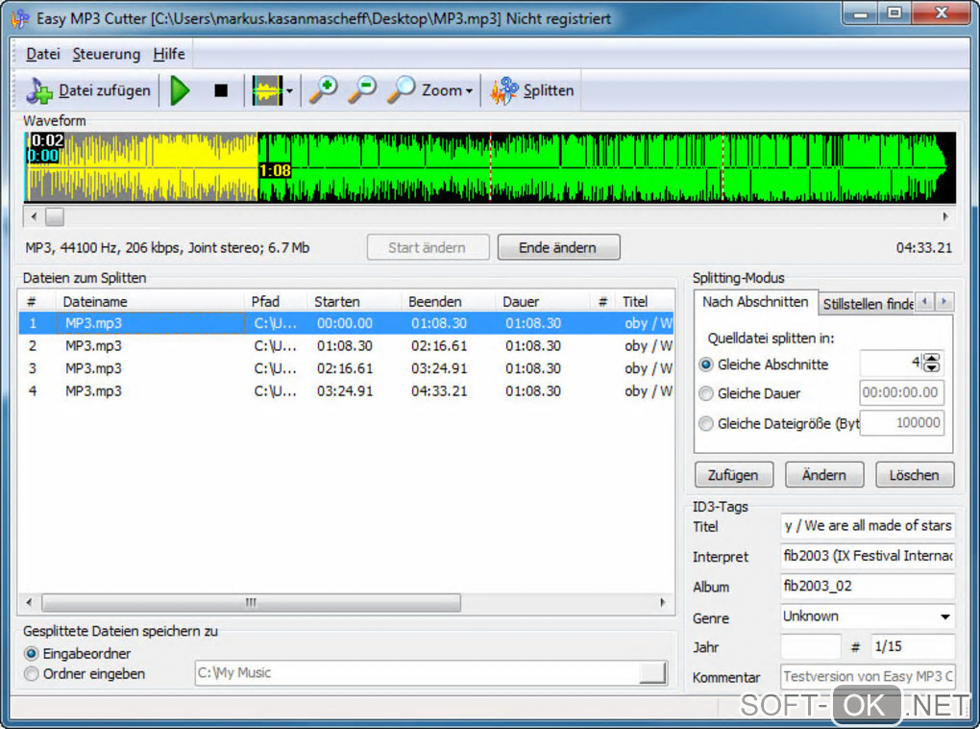Click the Löschen button
The width and height of the screenshot is (980, 729).
pyautogui.click(x=915, y=475)
